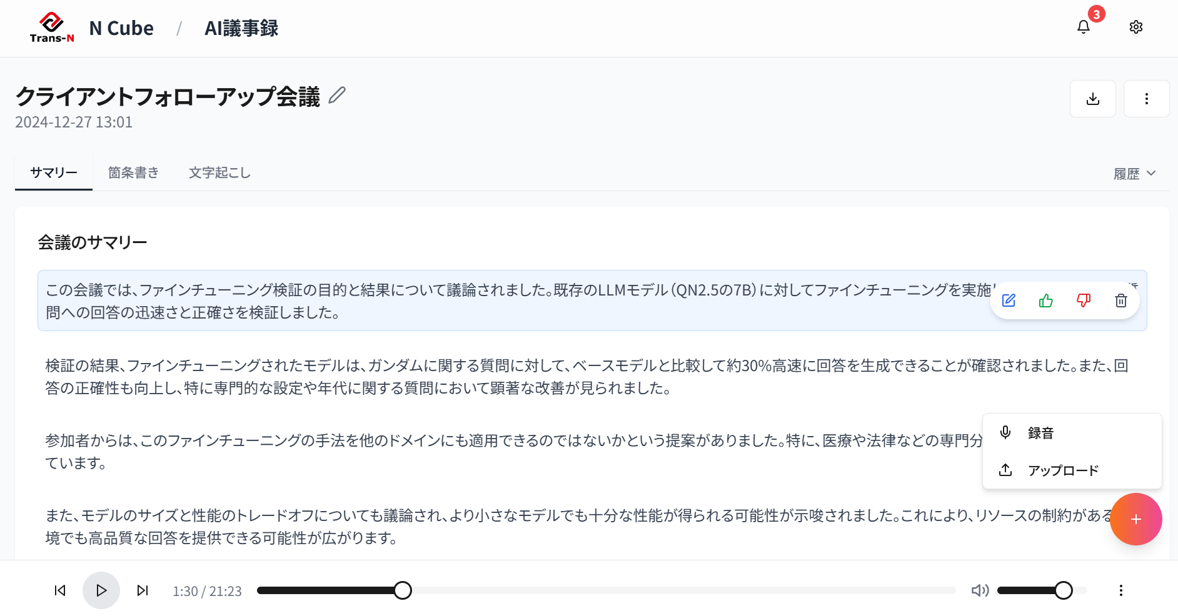
Task: Open notifications from the bell icon
Action: point(1083,27)
